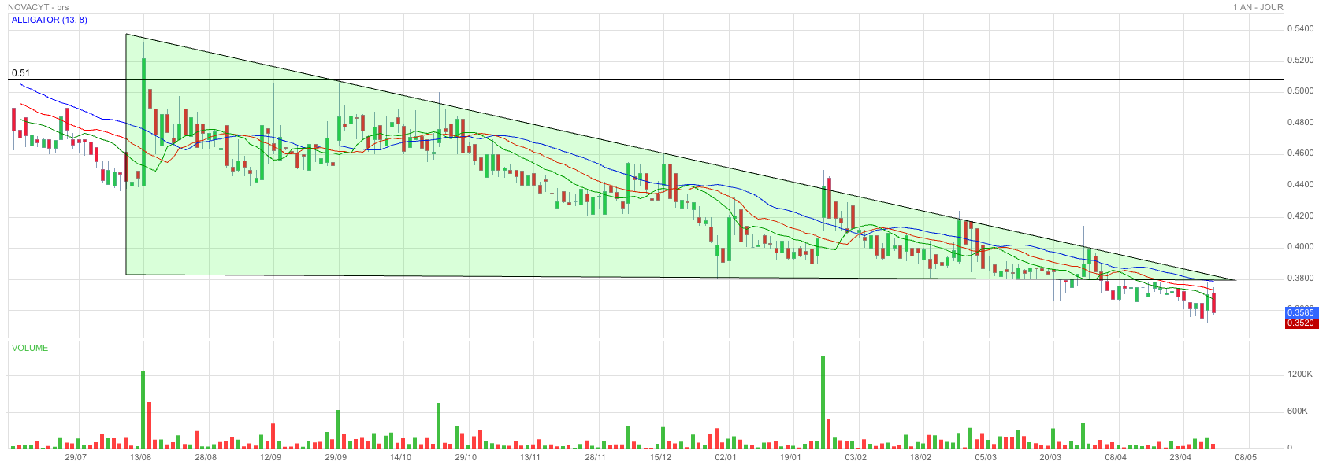This screenshot has width=1319, height=465.
Task: Click the 0.5200 price axis value
Action: click(x=1301, y=60)
